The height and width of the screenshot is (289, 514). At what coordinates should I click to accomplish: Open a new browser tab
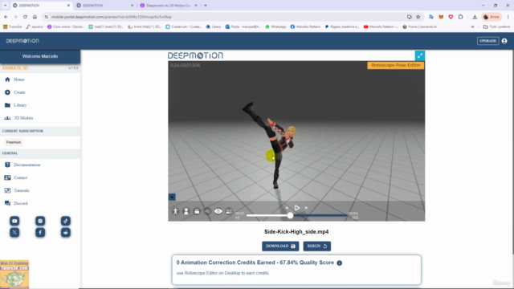(x=206, y=6)
